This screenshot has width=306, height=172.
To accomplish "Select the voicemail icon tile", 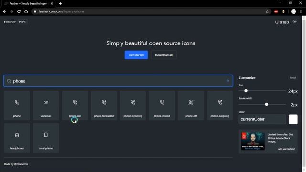I will [x=46, y=106].
